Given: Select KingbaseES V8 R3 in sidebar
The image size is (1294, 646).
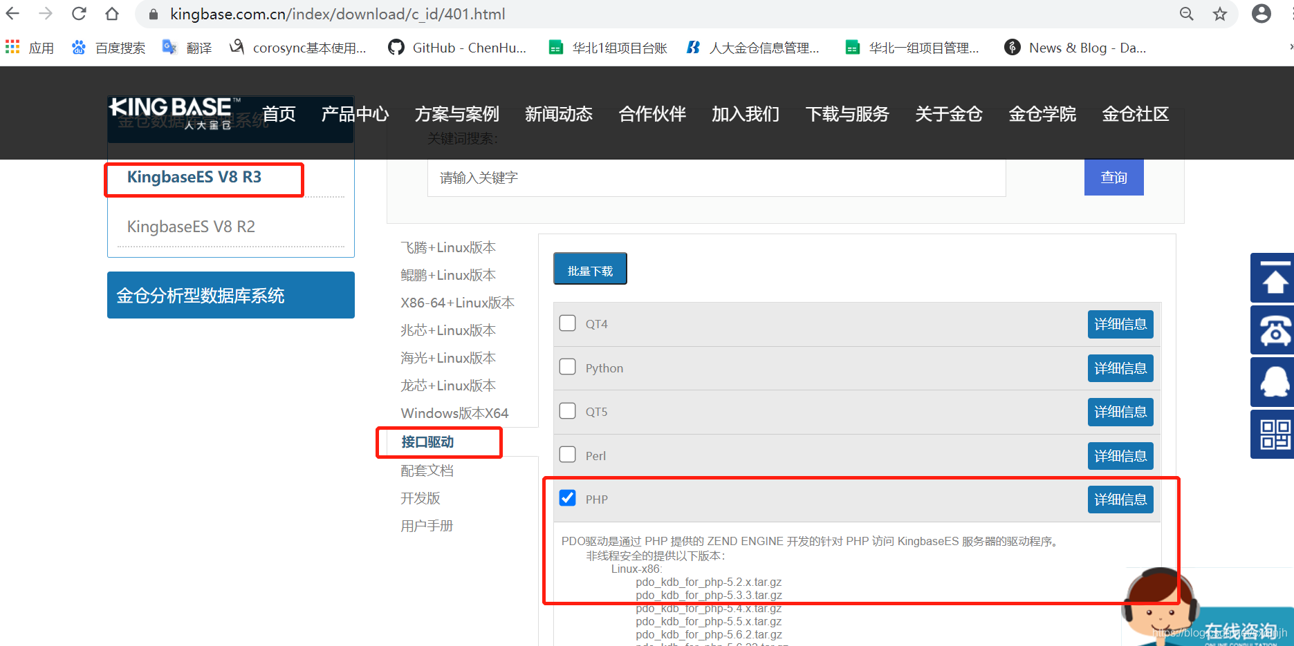Looking at the screenshot, I should [194, 177].
